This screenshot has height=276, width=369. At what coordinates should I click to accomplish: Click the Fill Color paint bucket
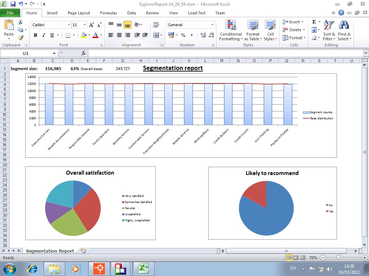84,35
